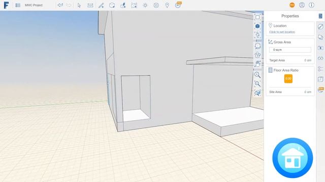Click the blue house home button
Viewport: 325px width, 182px height.
coord(292,158)
